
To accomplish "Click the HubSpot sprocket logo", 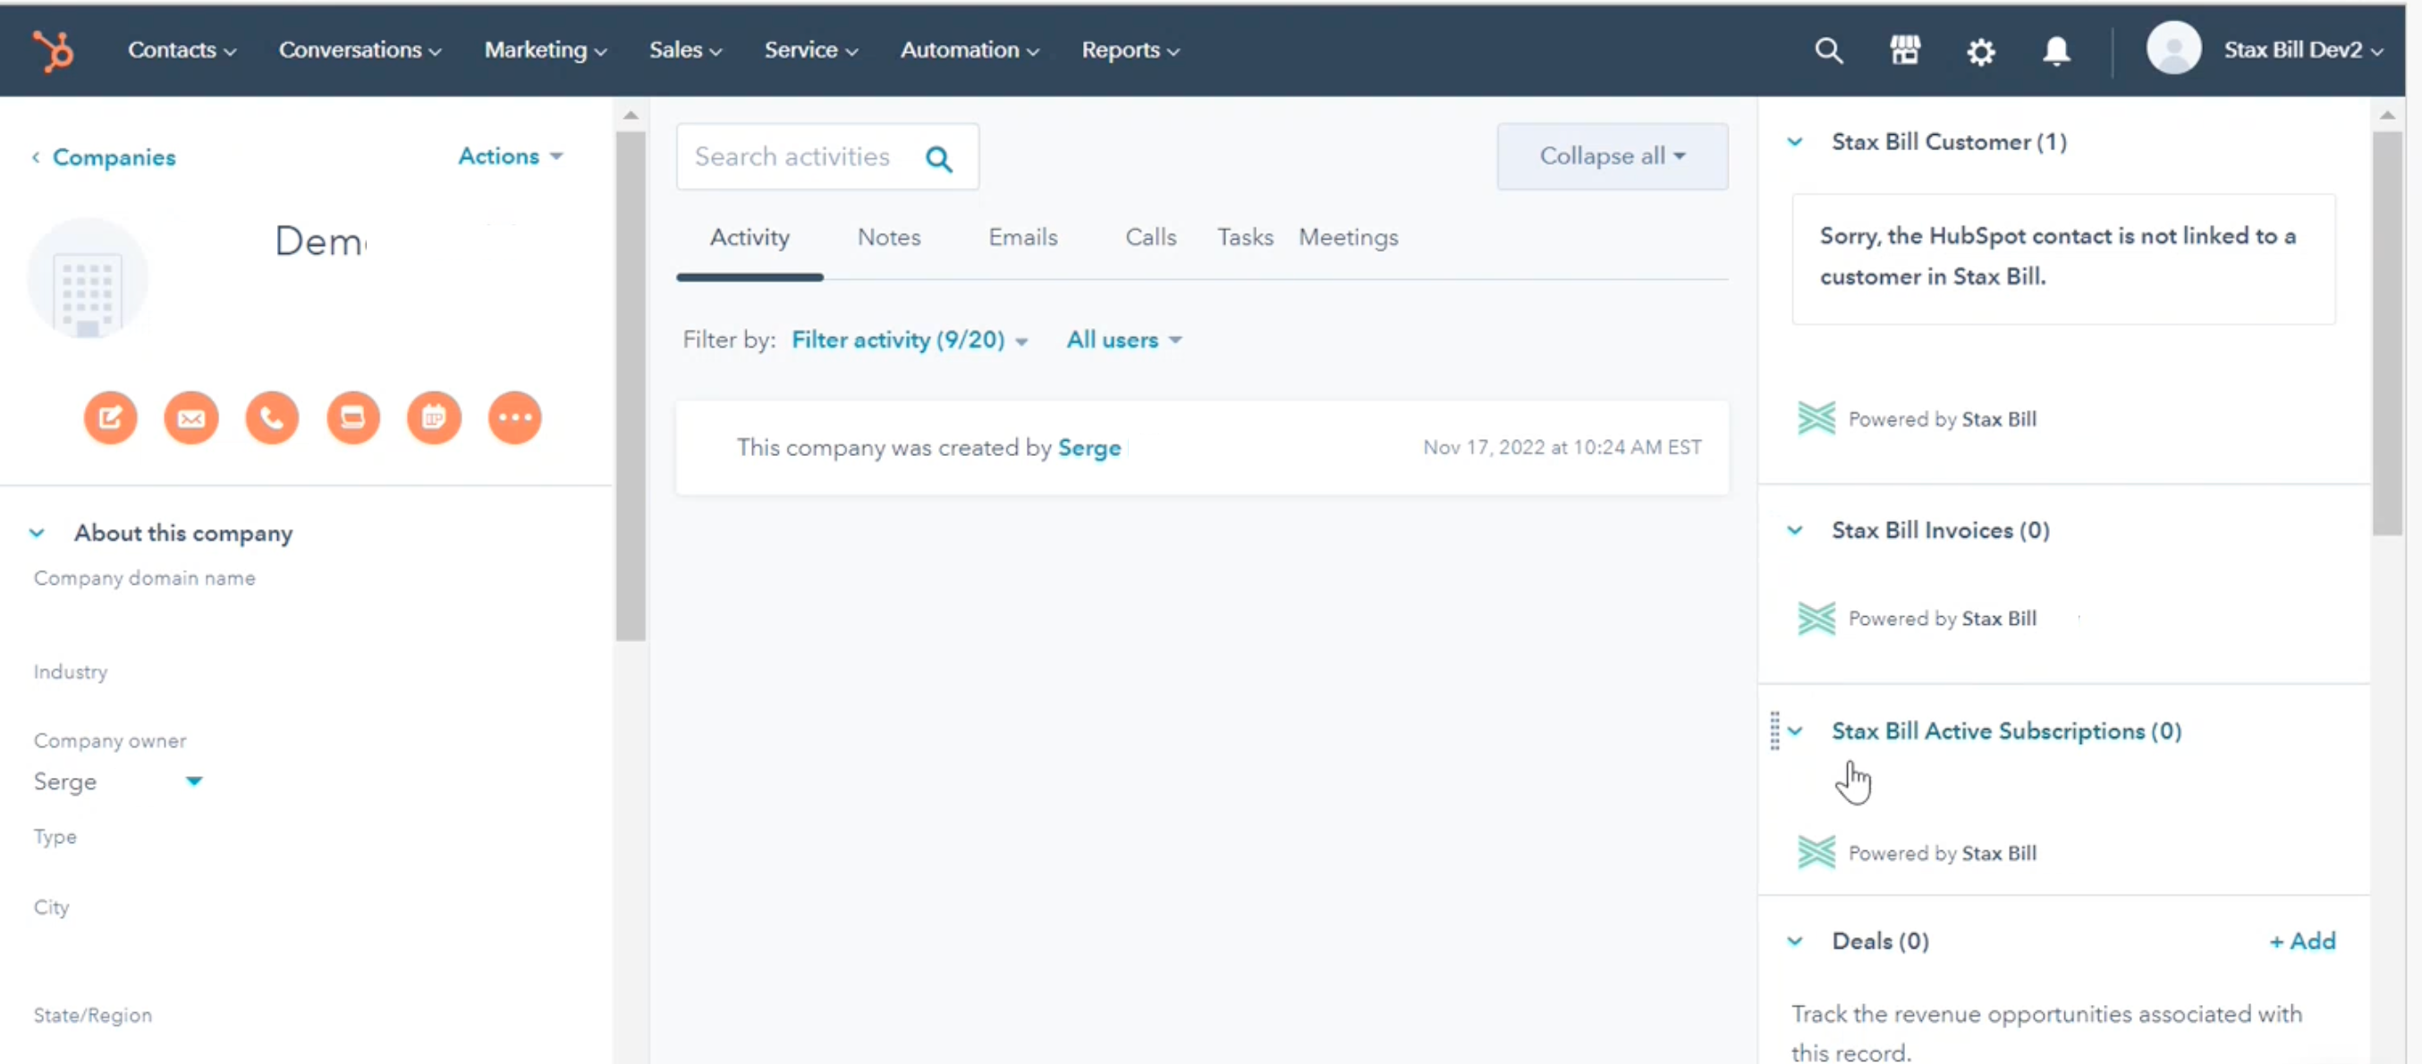I will point(54,50).
